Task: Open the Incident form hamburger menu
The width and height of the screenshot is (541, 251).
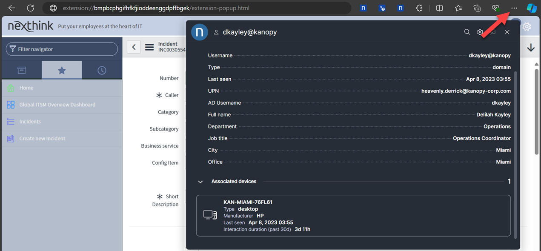Action: click(x=149, y=47)
